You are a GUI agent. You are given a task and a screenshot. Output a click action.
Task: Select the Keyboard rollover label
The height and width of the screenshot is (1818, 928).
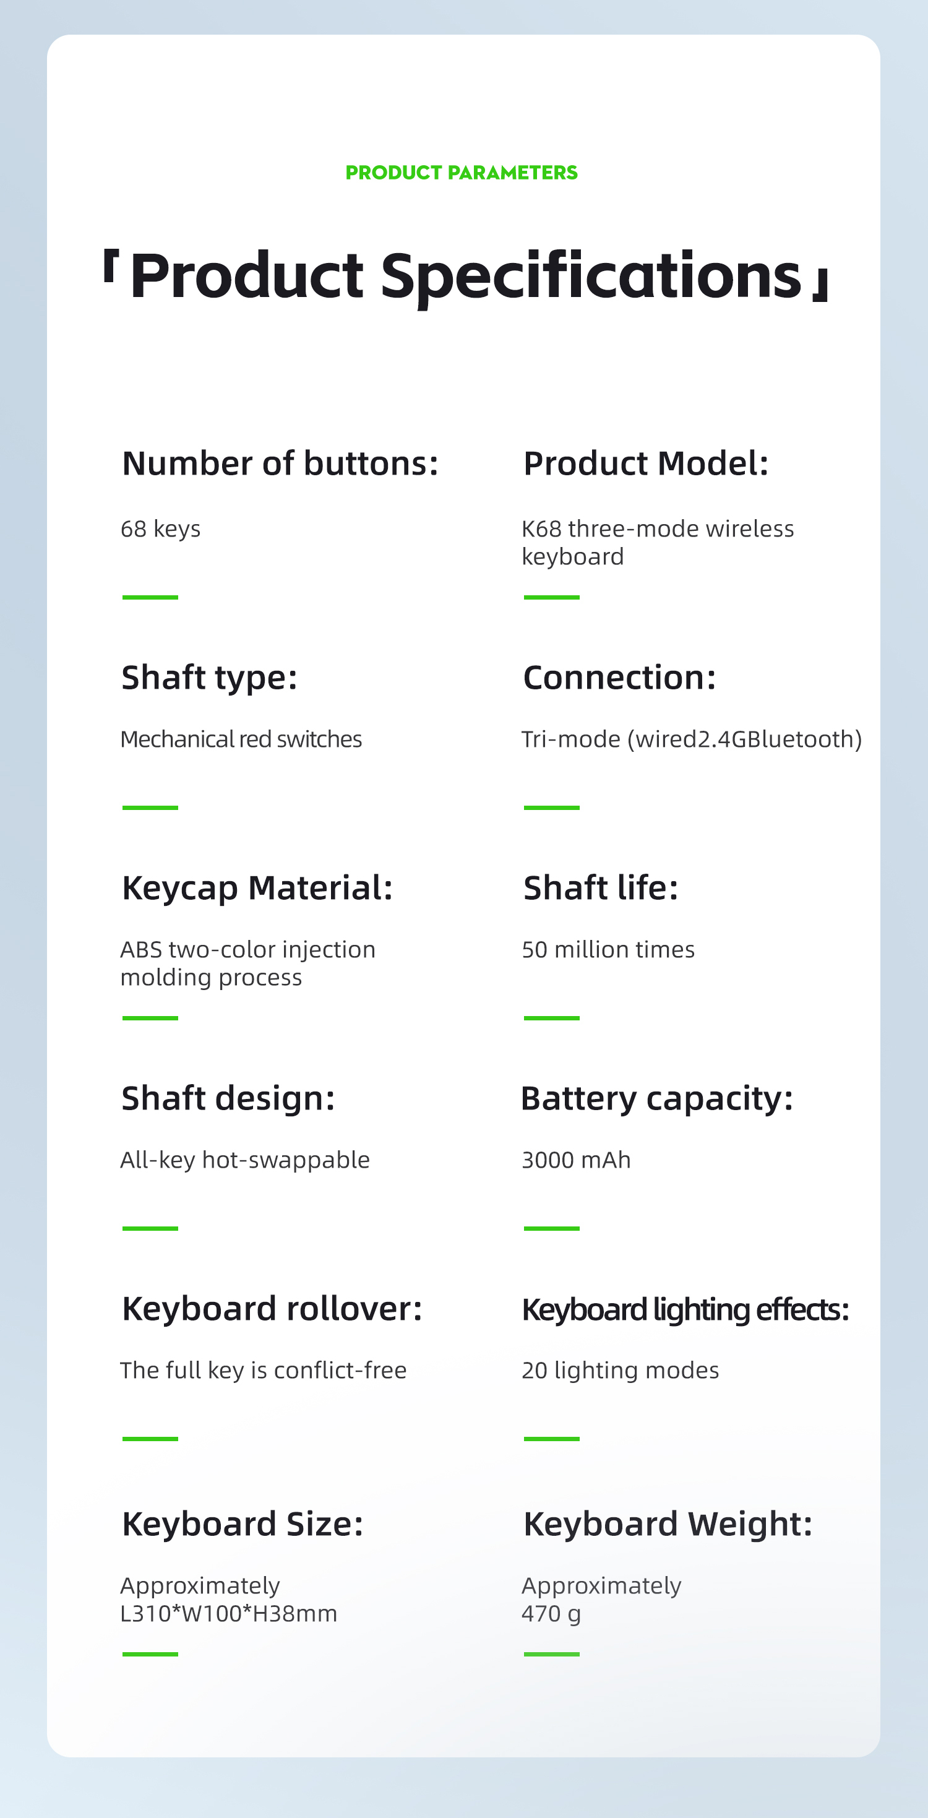[x=272, y=1309]
